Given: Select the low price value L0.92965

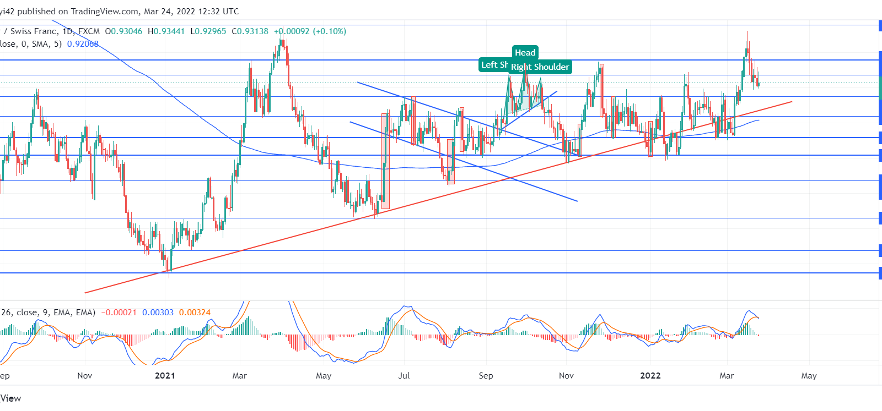Looking at the screenshot, I should (208, 31).
